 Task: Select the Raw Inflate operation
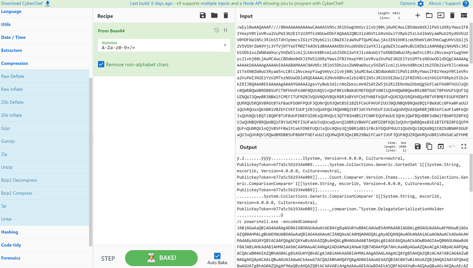[x=45, y=89]
